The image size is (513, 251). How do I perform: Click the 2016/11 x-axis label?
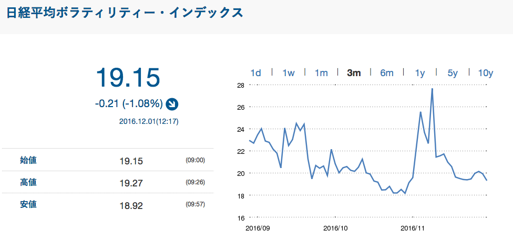pyautogui.click(x=413, y=228)
